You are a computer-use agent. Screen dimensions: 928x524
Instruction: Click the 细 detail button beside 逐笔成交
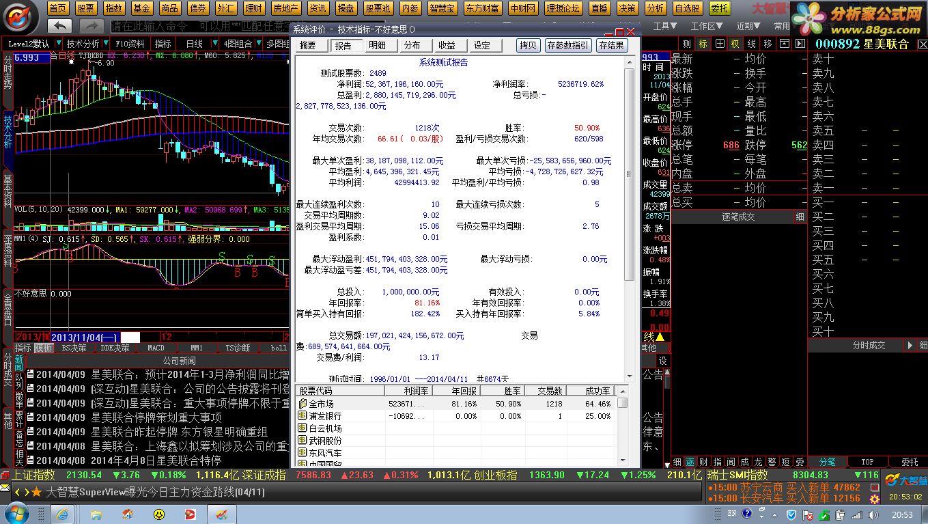click(800, 217)
